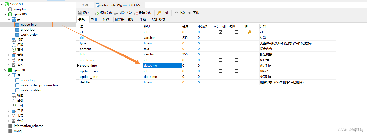Collapse the Tables (表) node under gxm-301

tap(9, 75)
